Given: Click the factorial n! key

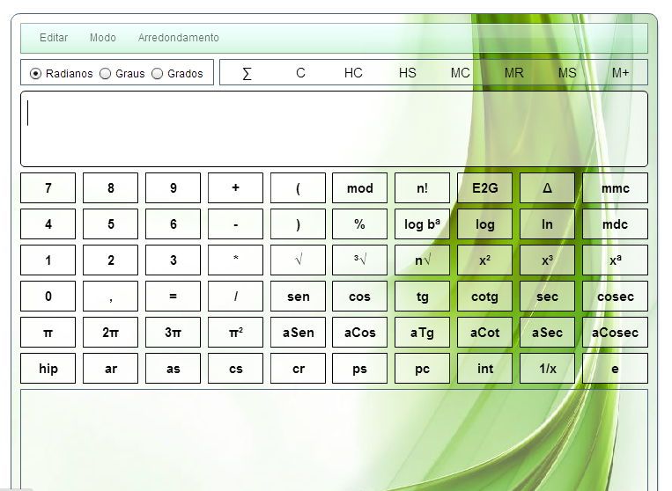Looking at the screenshot, I should 422,188.
